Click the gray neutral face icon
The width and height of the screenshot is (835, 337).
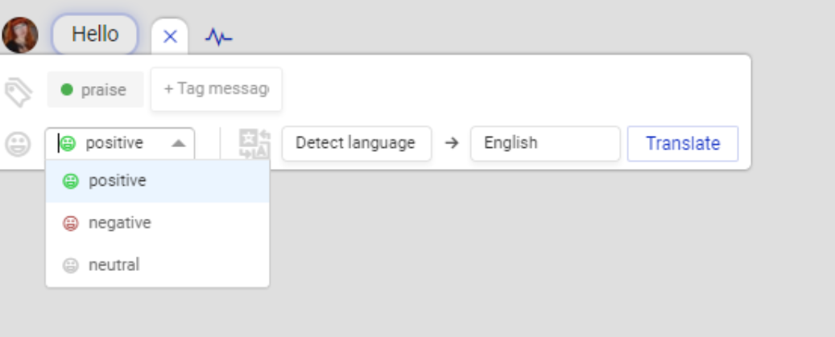[x=71, y=265]
